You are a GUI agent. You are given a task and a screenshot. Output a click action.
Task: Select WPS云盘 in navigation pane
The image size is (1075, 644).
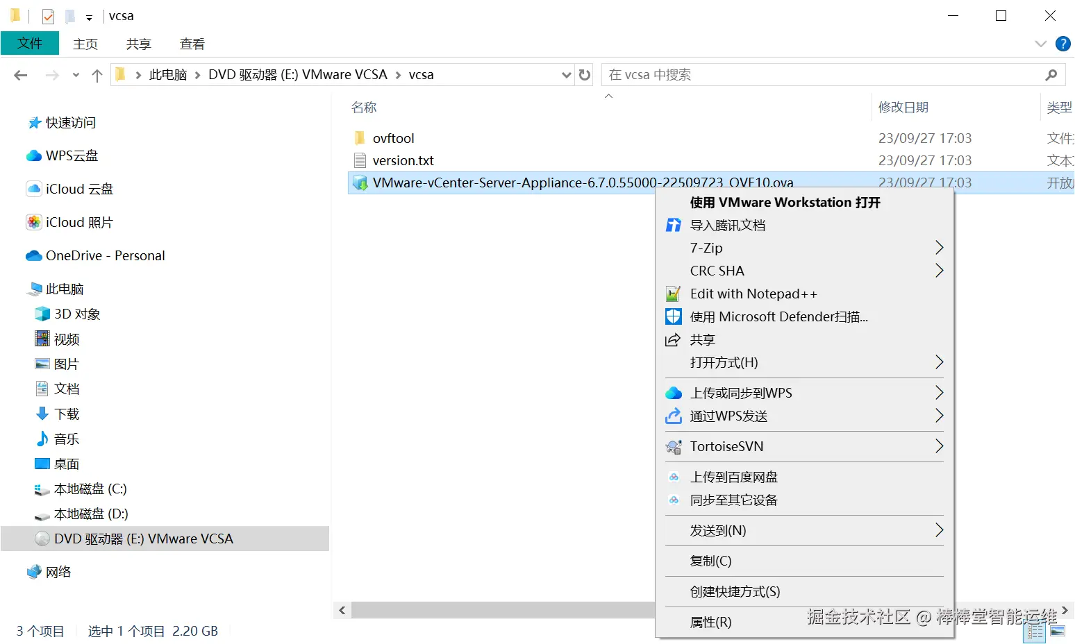coord(62,156)
